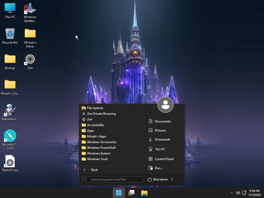The image size is (264, 198).
Task: Click the Shut down button
Action: pyautogui.click(x=158, y=179)
